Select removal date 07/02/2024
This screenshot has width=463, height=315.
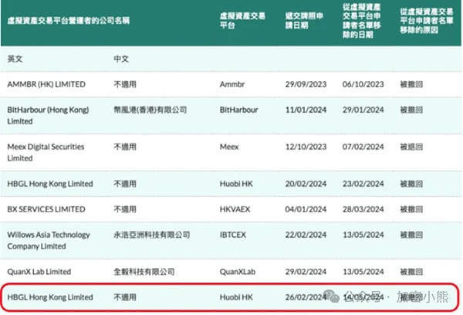(363, 147)
